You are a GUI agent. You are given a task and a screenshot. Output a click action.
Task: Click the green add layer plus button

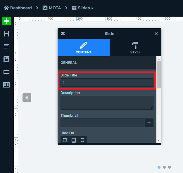[x=6, y=21]
